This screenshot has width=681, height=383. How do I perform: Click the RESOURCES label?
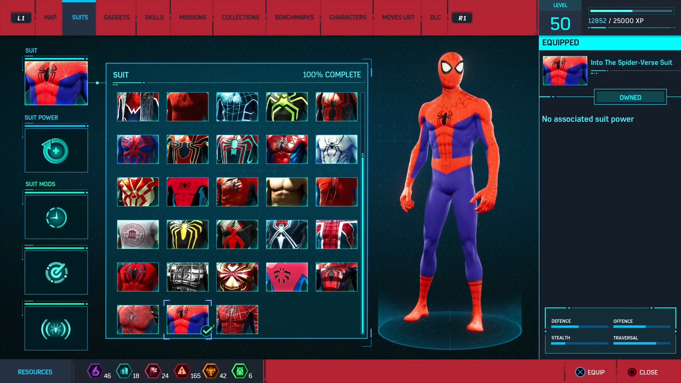pyautogui.click(x=35, y=372)
